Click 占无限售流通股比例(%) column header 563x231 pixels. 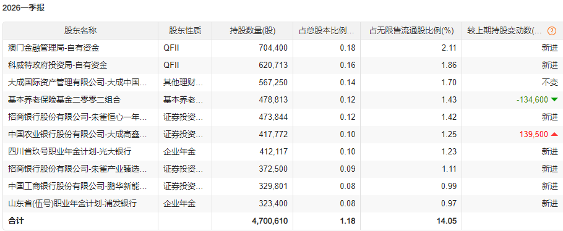[411, 31]
